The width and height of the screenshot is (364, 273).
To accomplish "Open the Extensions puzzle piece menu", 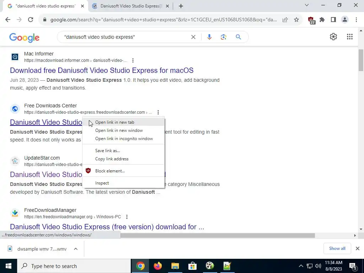I will tap(322, 20).
